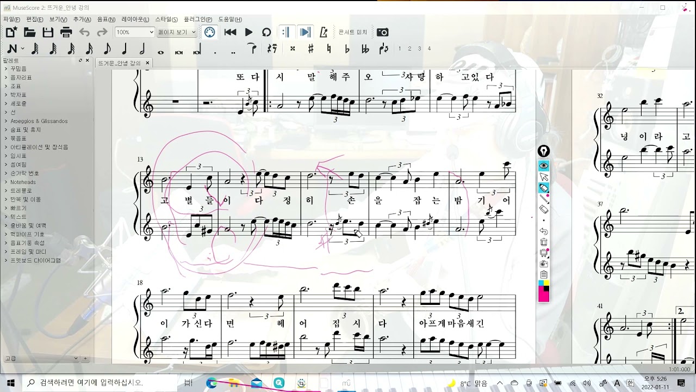Viewport: 696px width, 392px height.
Task: Apply the flat accidental
Action: click(347, 48)
